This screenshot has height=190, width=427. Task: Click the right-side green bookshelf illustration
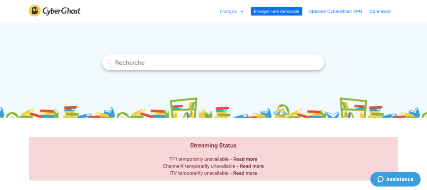point(354,108)
